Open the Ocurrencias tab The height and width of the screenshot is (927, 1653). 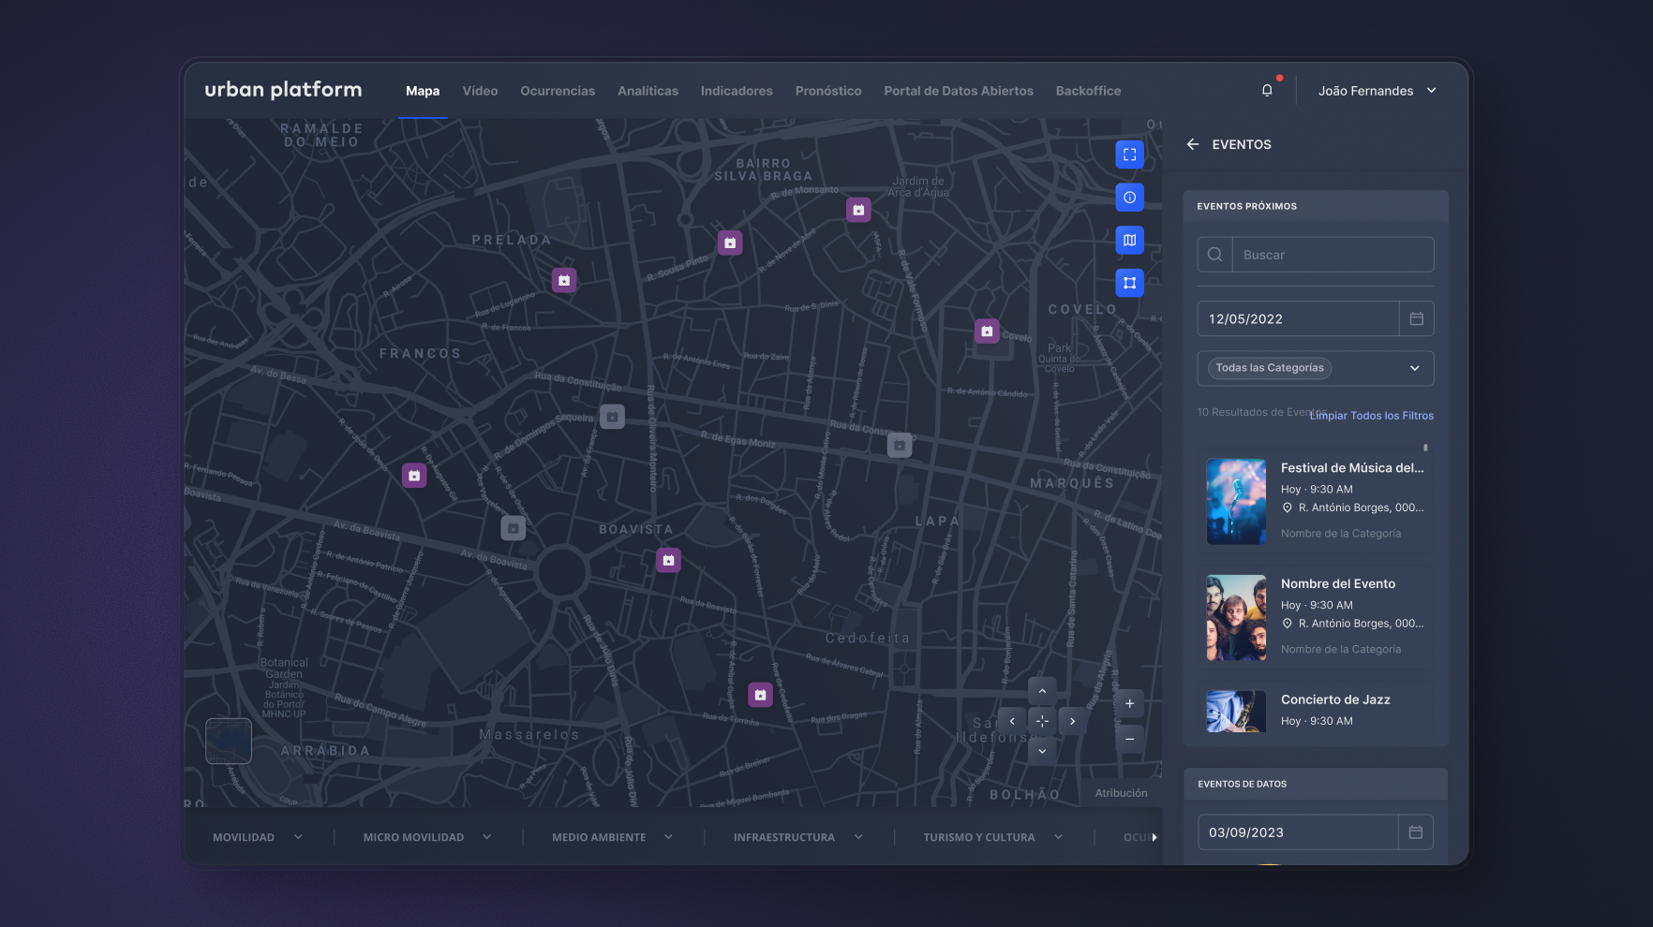pyautogui.click(x=558, y=91)
